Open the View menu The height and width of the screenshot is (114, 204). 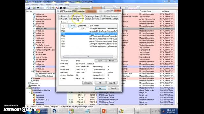(x=41, y=5)
